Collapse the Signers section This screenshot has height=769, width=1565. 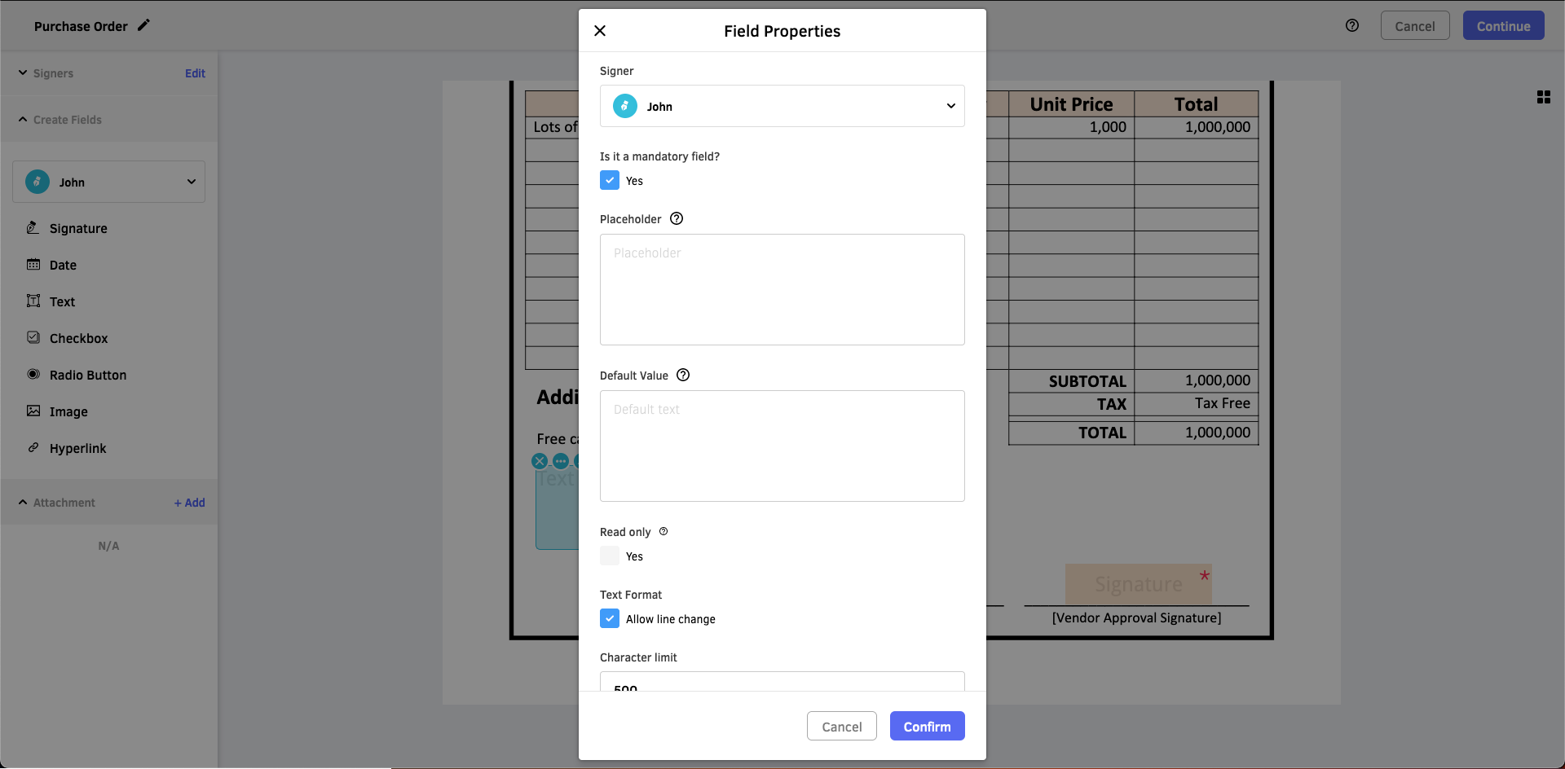pos(23,73)
